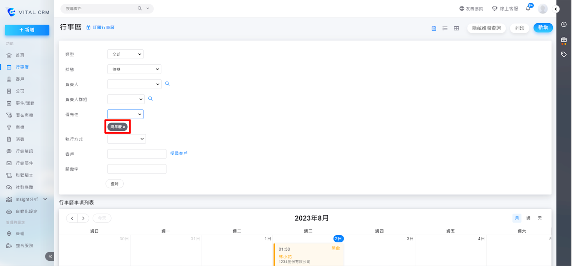Image resolution: width=572 pixels, height=266 pixels.
Task: Toggle day view in calendar
Action: [x=540, y=218]
